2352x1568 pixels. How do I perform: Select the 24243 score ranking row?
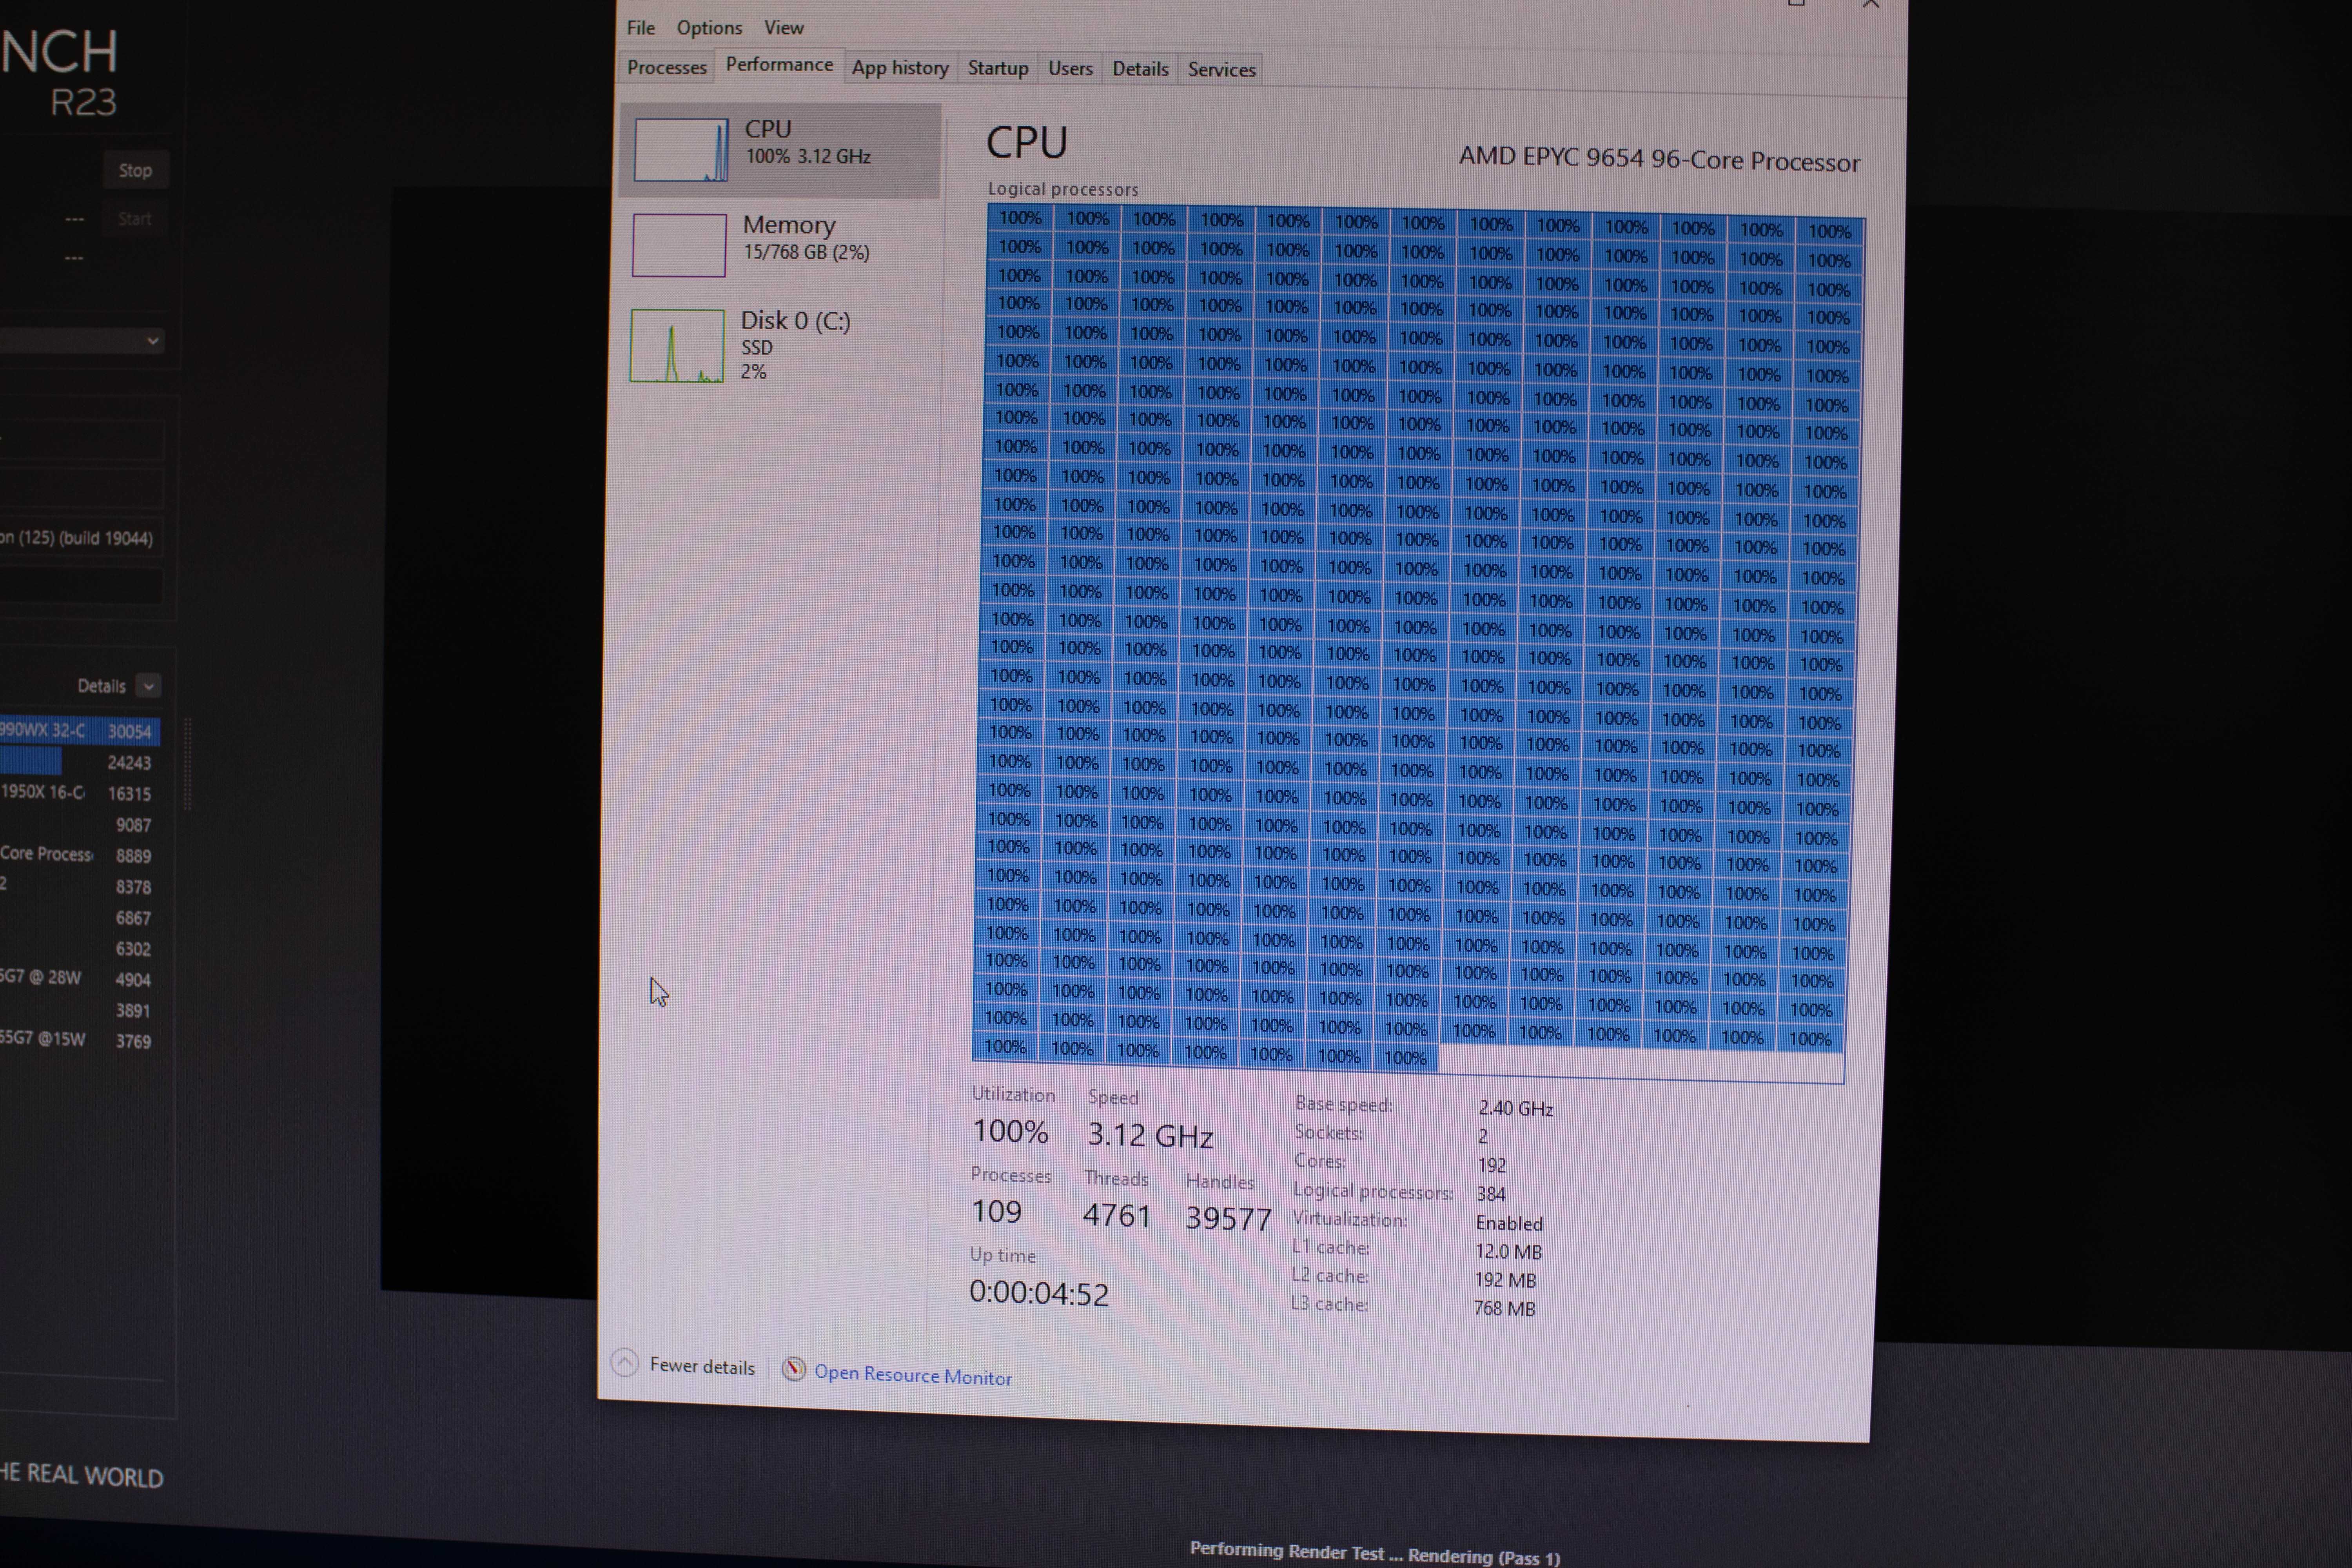(80, 763)
